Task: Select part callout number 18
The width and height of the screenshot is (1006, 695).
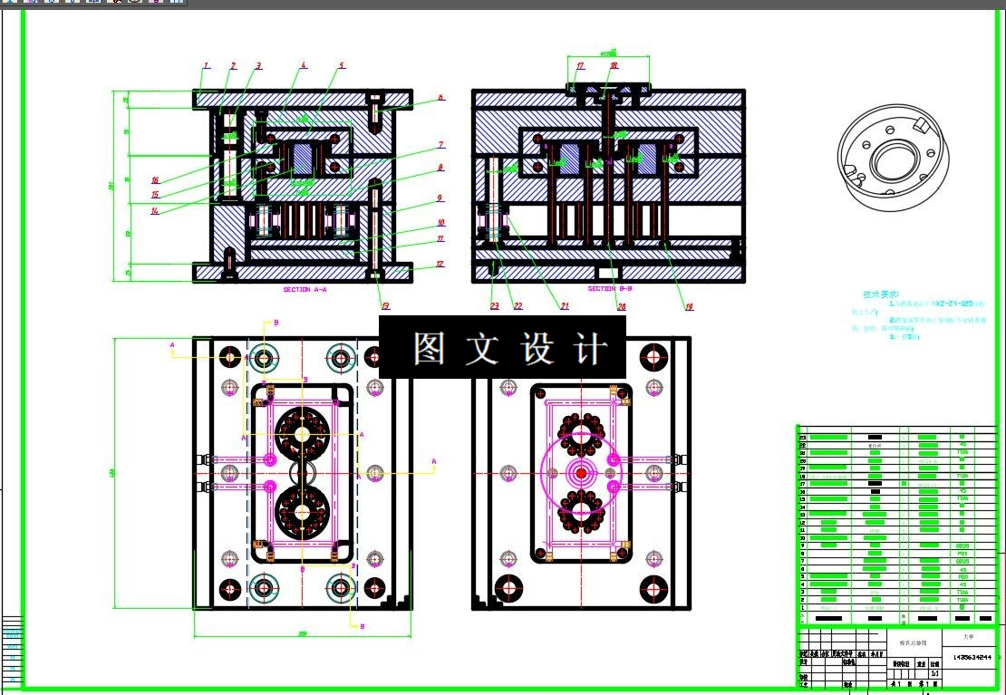Action: click(614, 65)
